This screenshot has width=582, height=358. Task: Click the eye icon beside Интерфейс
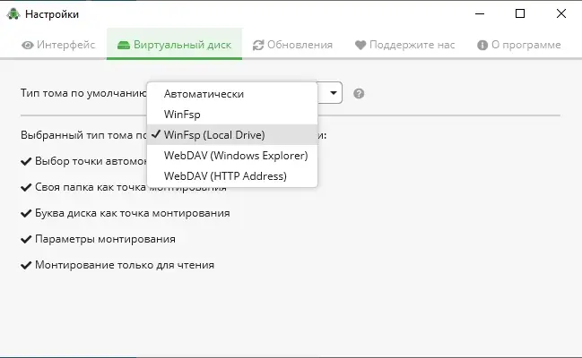pos(29,45)
